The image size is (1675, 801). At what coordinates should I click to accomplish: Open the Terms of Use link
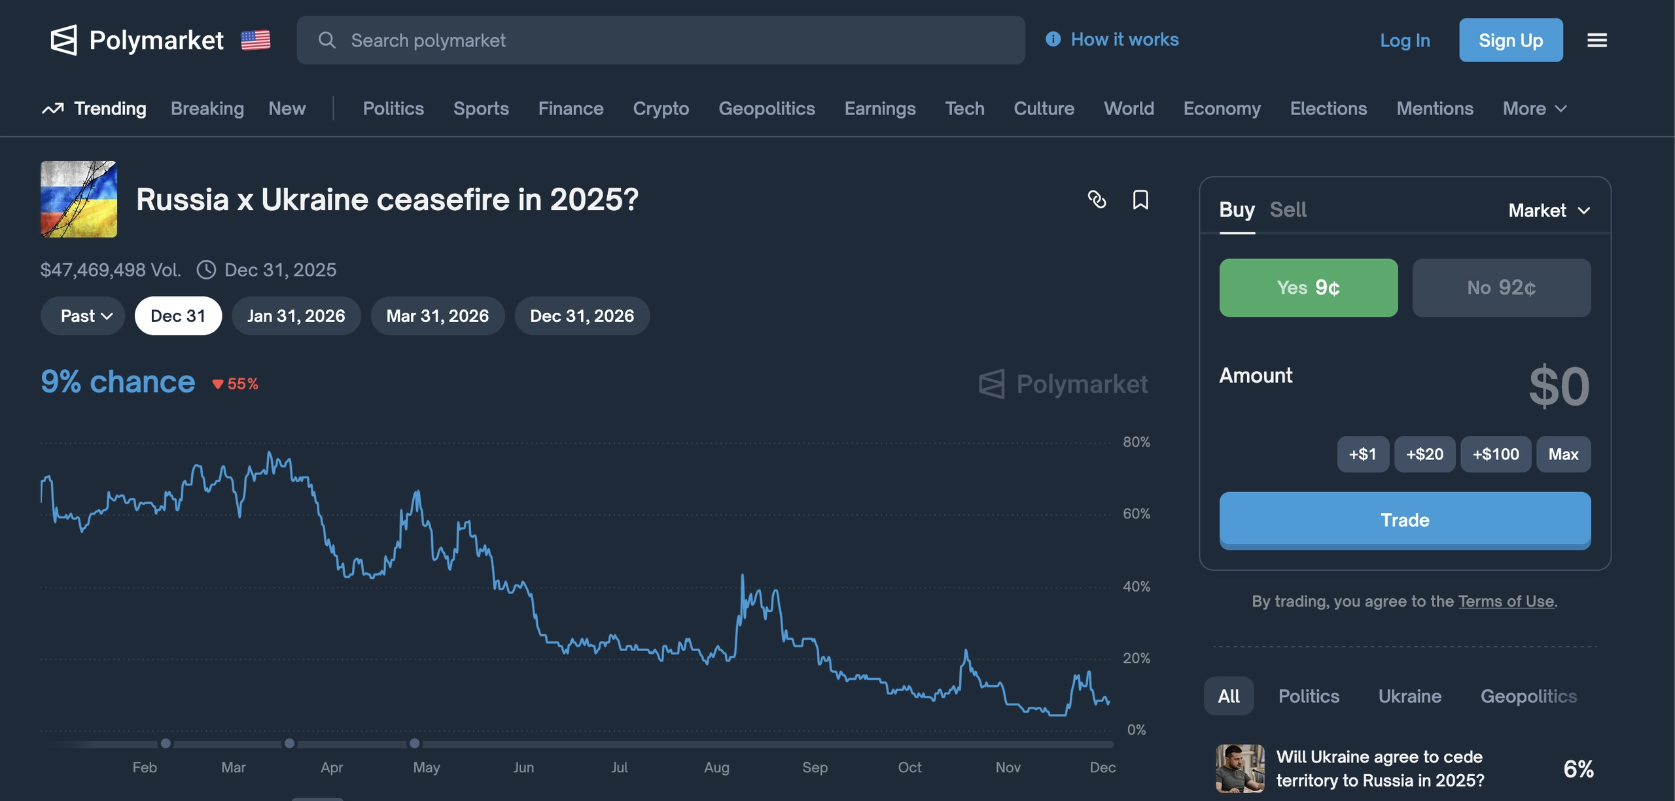1506,601
